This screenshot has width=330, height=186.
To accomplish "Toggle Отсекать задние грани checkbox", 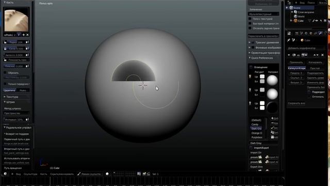I will click(x=250, y=28).
